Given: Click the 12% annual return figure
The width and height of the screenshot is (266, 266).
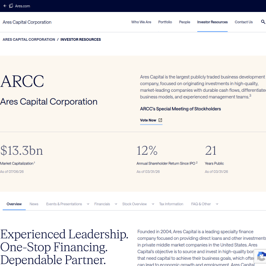Looking at the screenshot, I should [x=147, y=150].
